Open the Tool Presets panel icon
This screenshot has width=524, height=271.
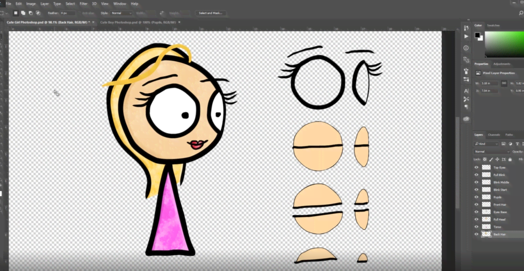point(466,99)
